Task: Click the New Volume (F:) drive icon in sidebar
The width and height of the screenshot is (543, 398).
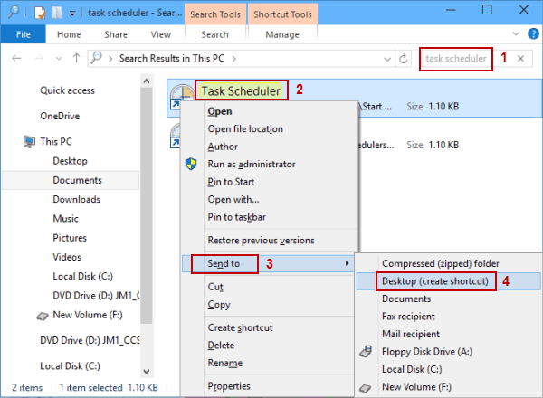Action: (43, 316)
